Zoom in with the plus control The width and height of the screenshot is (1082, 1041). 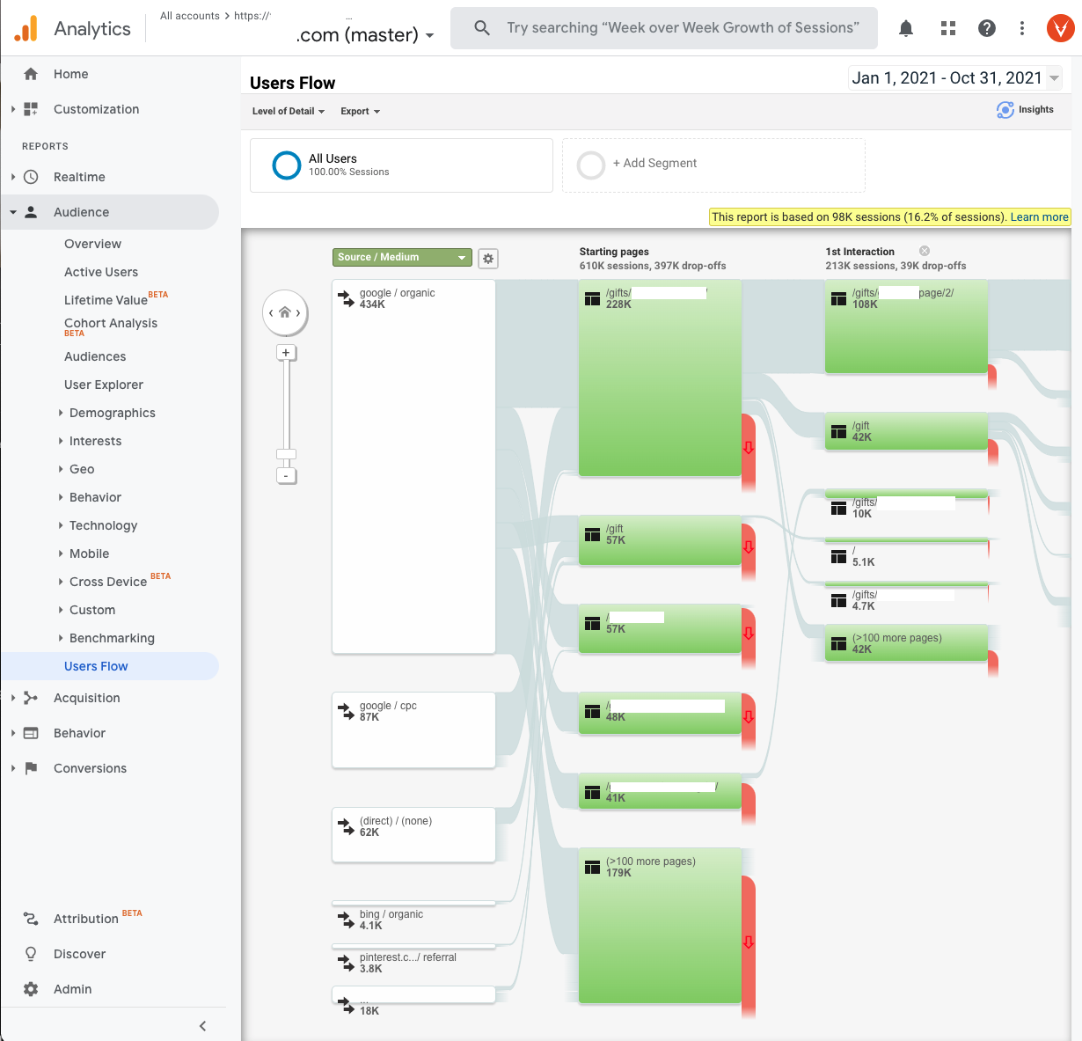pyautogui.click(x=286, y=352)
